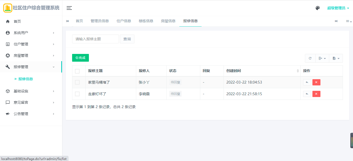Click the 待回复 status of 张小丫 row
The image size is (353, 161).
click(175, 82)
